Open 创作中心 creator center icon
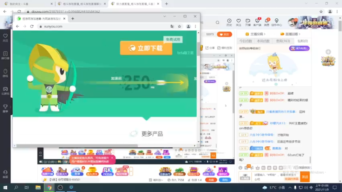342x192 pixels. point(277,22)
